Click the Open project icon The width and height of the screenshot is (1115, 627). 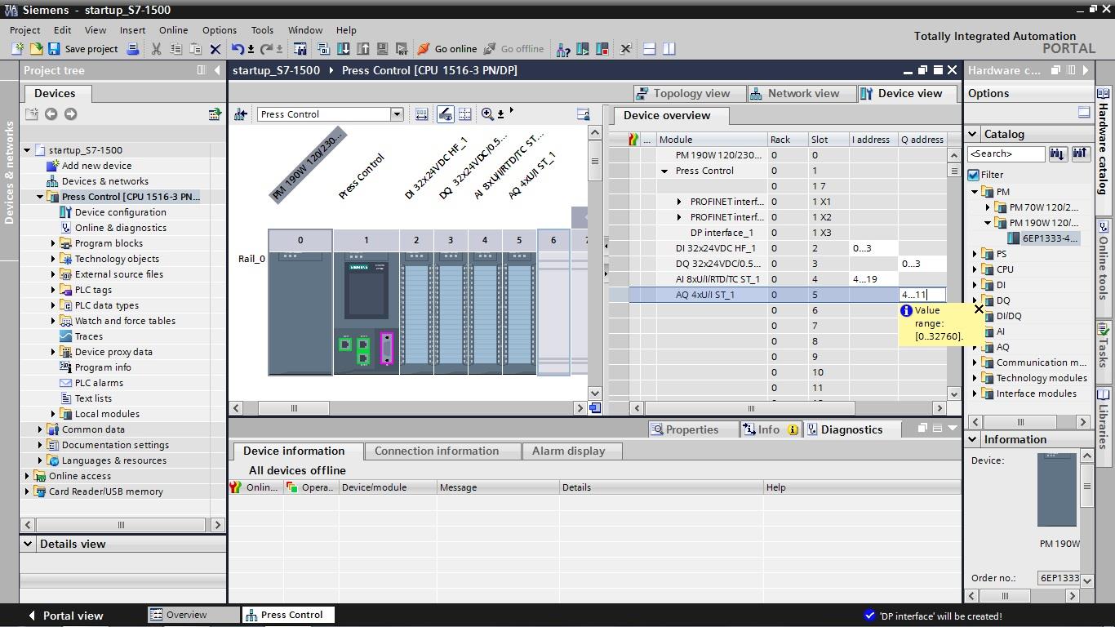[x=36, y=49]
